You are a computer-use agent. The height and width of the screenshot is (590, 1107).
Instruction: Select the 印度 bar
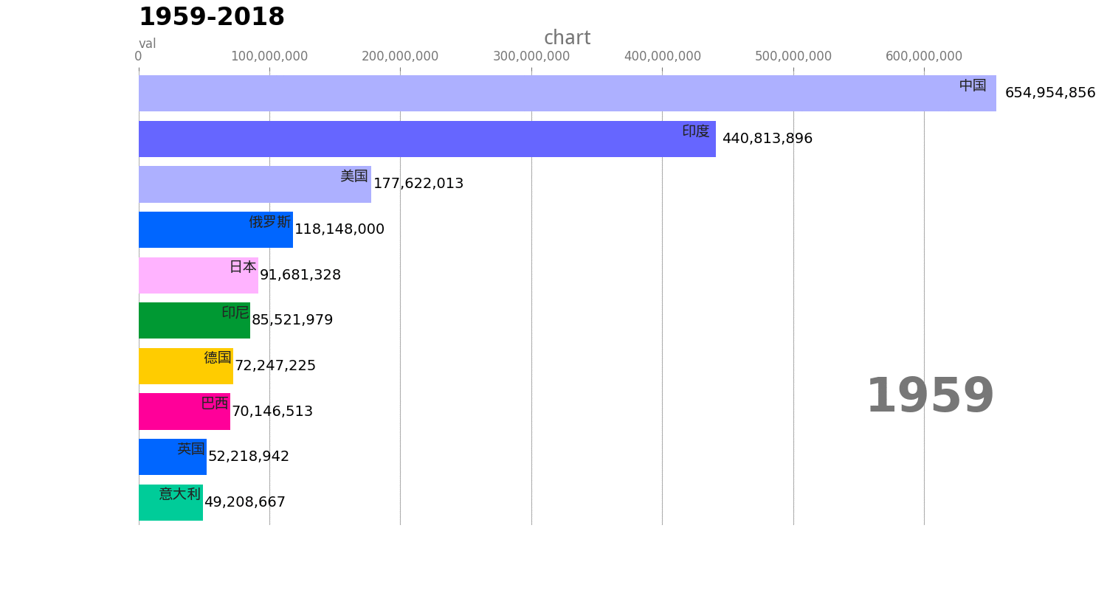(x=427, y=139)
